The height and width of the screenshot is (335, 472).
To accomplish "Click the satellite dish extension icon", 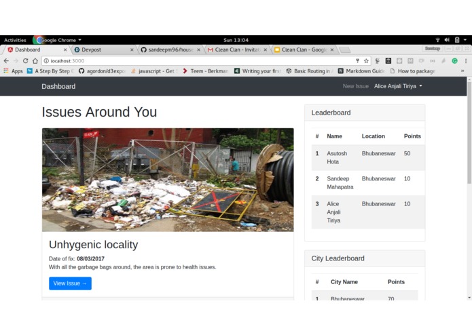I will click(x=377, y=61).
